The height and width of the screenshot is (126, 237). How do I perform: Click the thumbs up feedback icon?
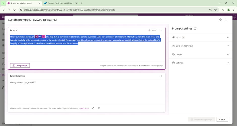tap(93, 108)
